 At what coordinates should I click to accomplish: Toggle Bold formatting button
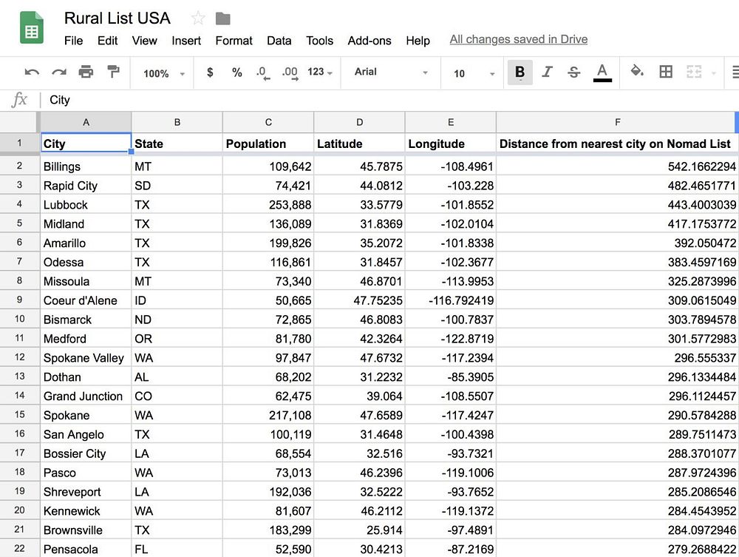pyautogui.click(x=520, y=72)
